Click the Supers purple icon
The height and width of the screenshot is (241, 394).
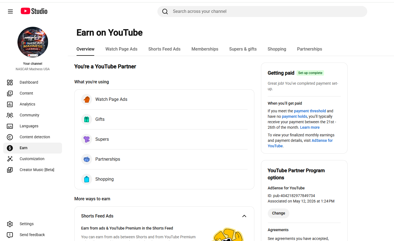(87, 139)
